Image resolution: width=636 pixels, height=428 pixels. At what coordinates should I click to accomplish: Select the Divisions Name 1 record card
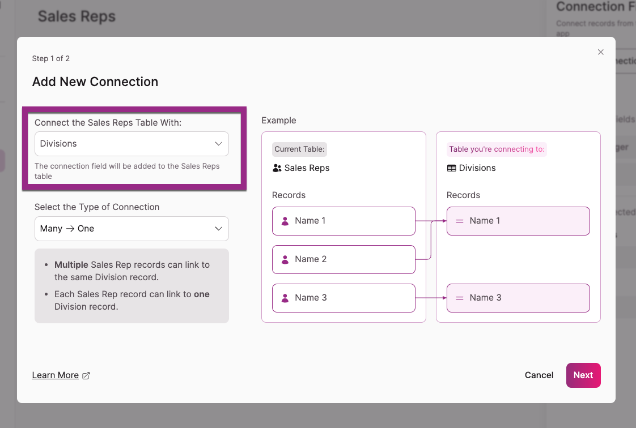(x=518, y=221)
